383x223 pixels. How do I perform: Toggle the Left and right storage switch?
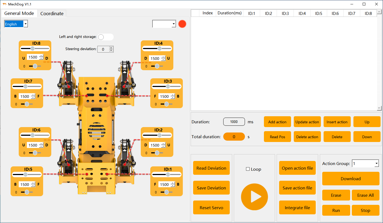(x=106, y=37)
